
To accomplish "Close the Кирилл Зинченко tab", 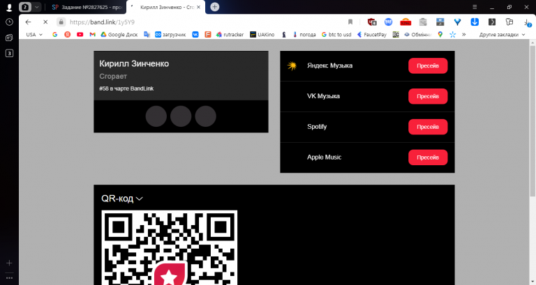I will click(x=199, y=7).
